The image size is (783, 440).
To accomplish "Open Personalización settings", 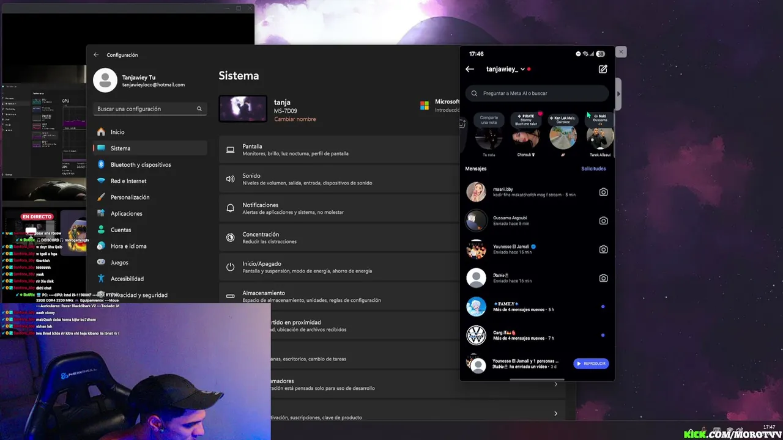I will pyautogui.click(x=150, y=197).
